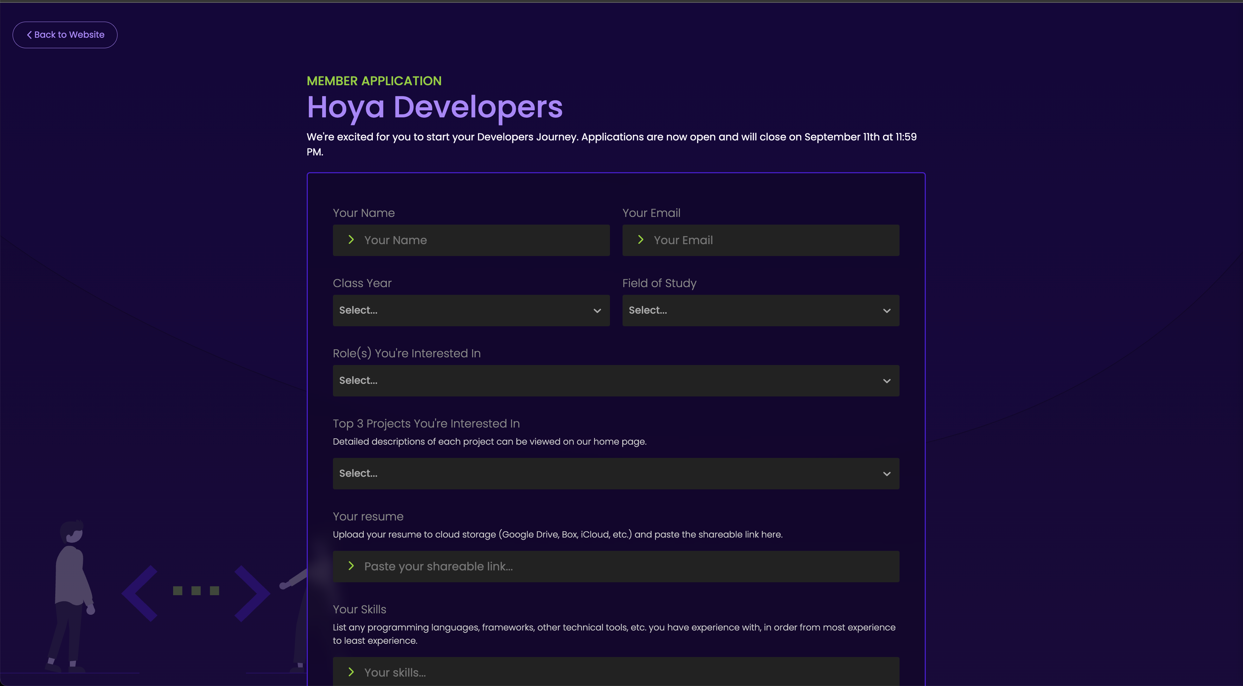Click the Field of Study dropdown arrow

[x=886, y=311]
